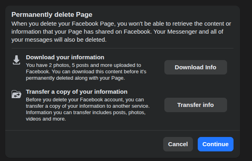Continue with permanent Page deletion
The width and height of the screenshot is (252, 161).
tap(215, 144)
